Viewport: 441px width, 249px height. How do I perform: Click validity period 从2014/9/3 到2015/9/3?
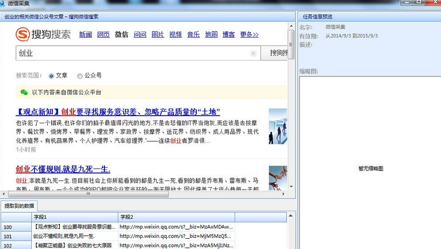352,36
